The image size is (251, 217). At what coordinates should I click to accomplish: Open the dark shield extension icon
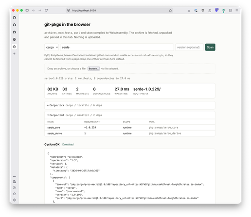tap(203, 10)
